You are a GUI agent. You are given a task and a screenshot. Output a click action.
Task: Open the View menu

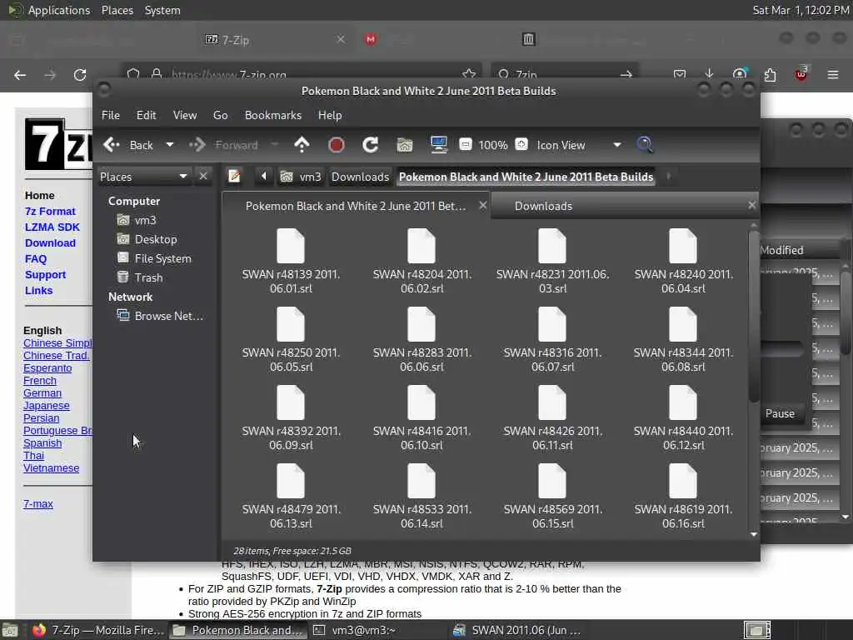(184, 115)
